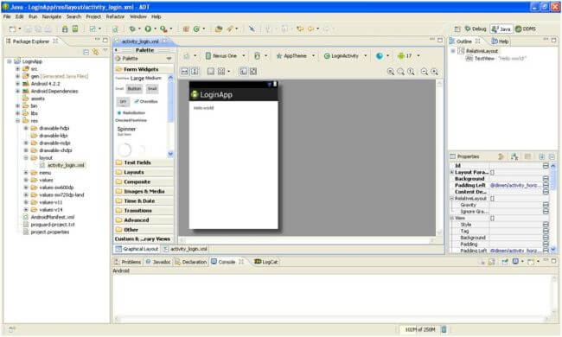Switch to the Graphical Layout tab
This screenshot has height=337, width=562.
[x=137, y=249]
